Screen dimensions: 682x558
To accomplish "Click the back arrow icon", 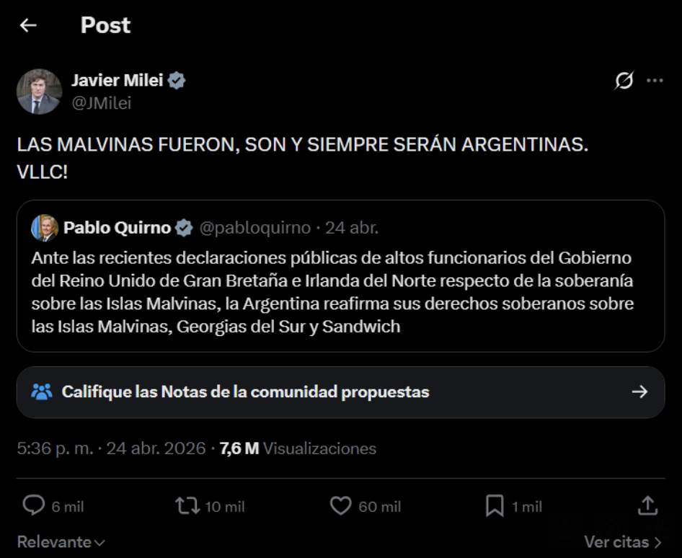I will point(28,25).
